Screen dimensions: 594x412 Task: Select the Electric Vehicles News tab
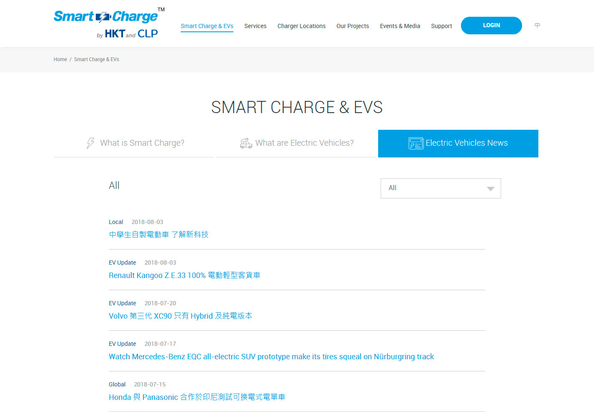(x=458, y=144)
